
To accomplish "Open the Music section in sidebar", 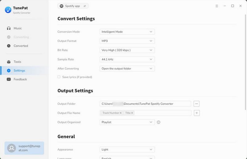I will click(x=18, y=28).
